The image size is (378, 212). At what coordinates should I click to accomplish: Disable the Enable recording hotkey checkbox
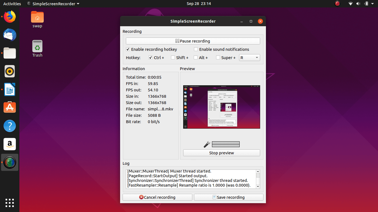128,49
